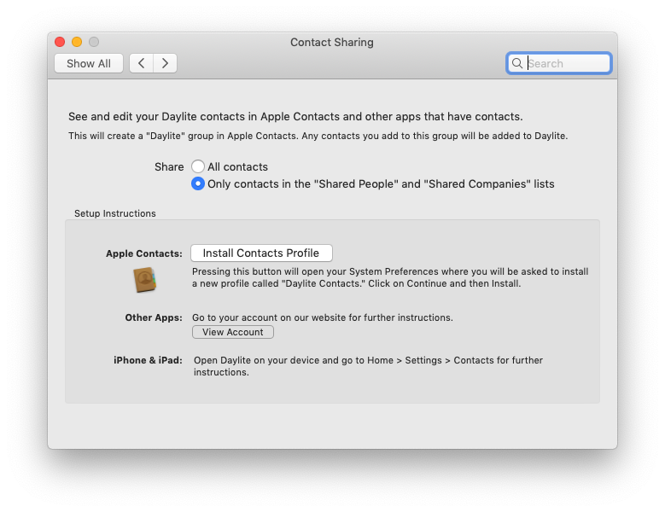Select the All contacts radio option
The height and width of the screenshot is (512, 665).
[198, 166]
